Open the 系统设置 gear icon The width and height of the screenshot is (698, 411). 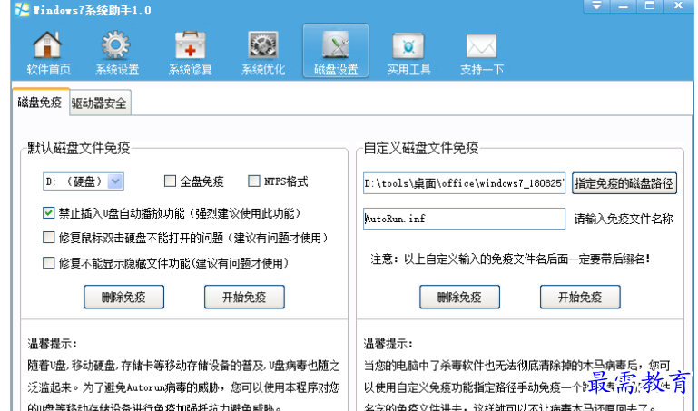pyautogui.click(x=116, y=52)
